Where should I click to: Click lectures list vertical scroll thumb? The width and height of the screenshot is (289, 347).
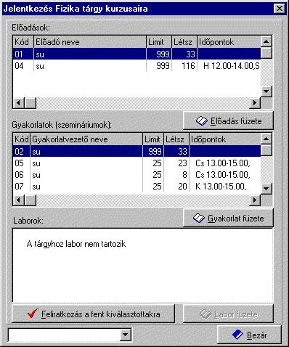[x=266, y=53]
